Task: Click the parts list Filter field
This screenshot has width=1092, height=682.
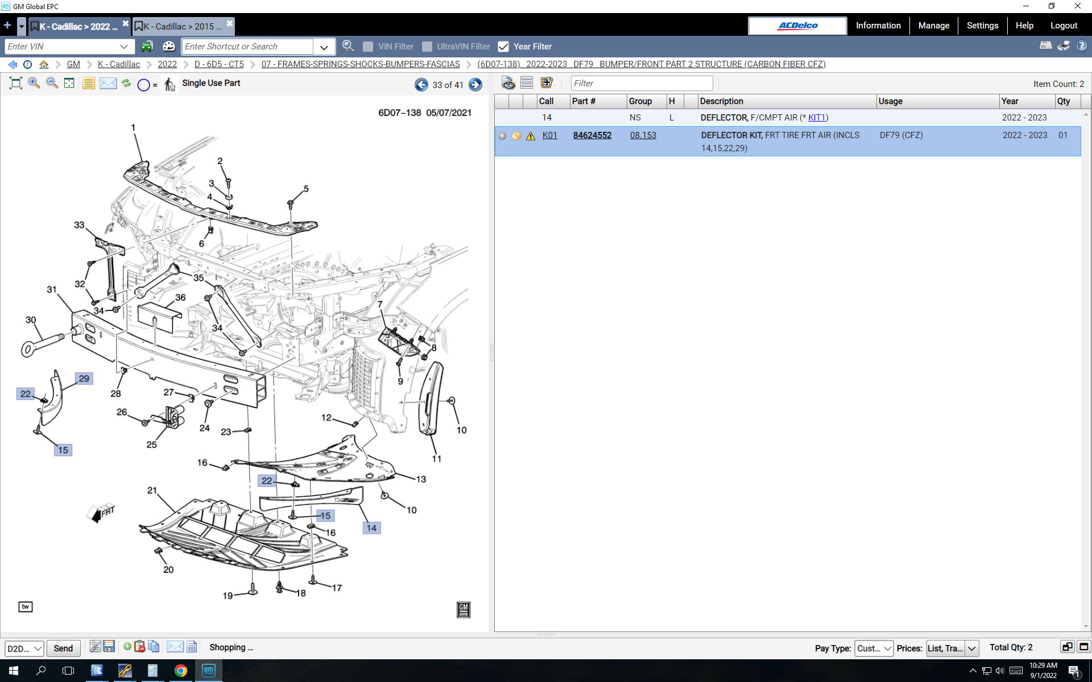Action: pyautogui.click(x=641, y=84)
